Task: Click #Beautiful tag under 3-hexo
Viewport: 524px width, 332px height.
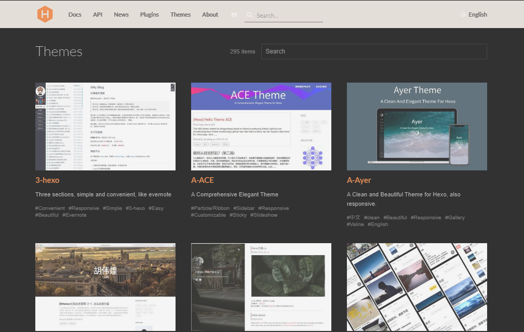Action: click(47, 215)
